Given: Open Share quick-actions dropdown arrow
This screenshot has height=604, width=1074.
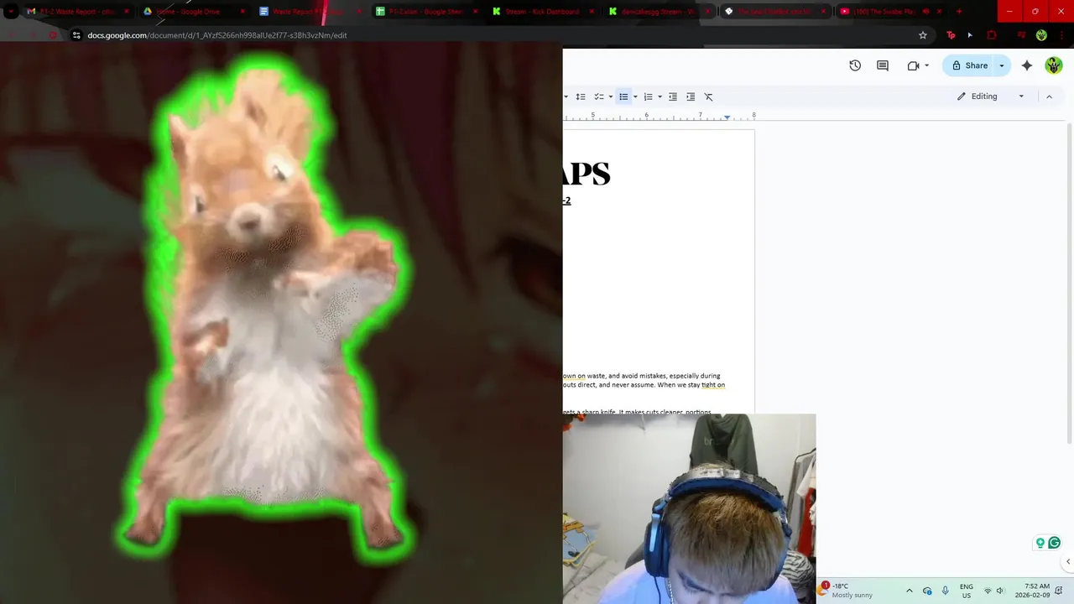Looking at the screenshot, I should (1002, 65).
